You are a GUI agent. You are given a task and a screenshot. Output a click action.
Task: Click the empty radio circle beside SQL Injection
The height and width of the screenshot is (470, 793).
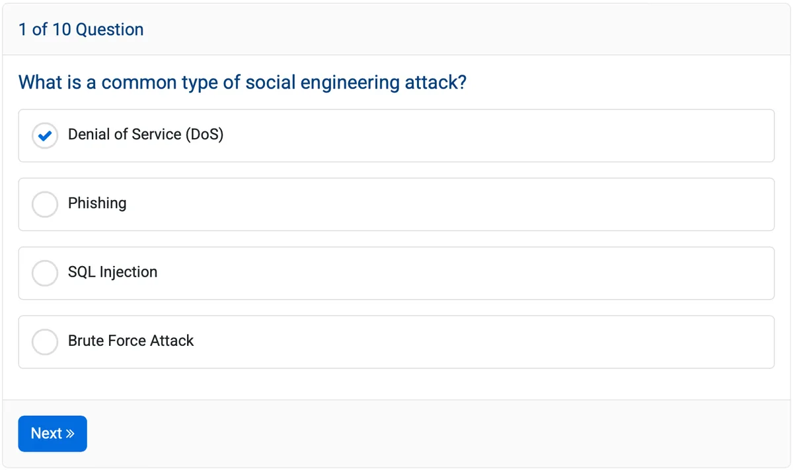click(x=45, y=273)
